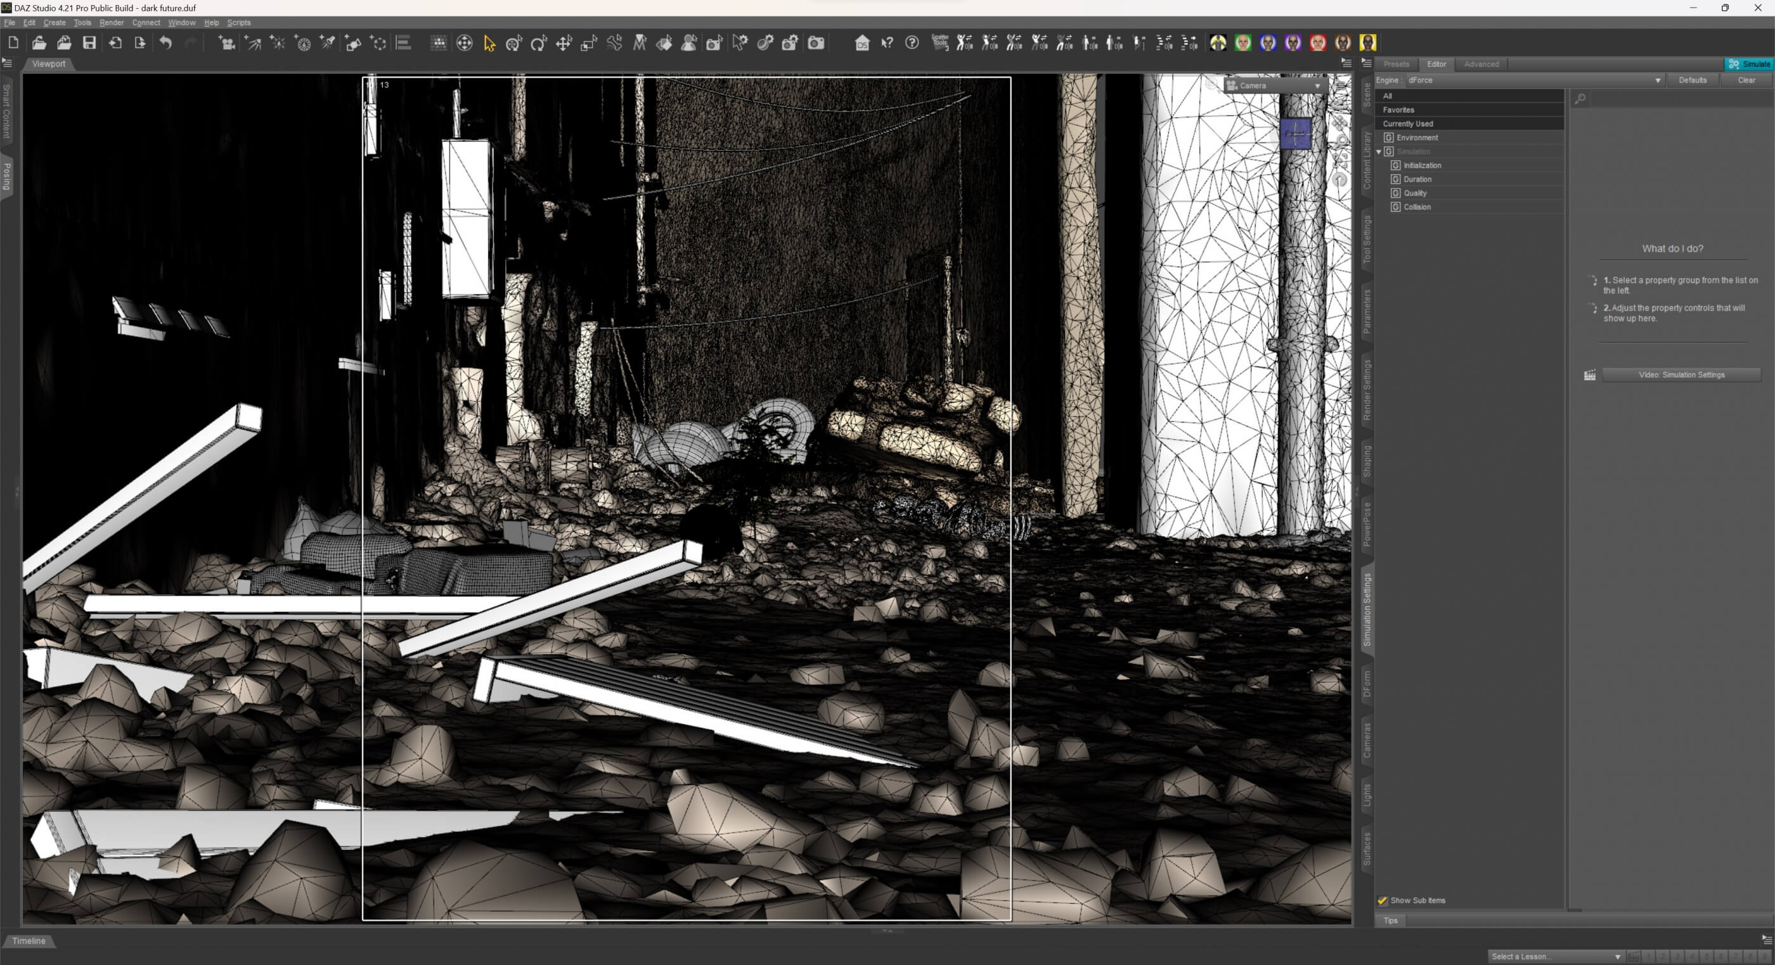Open the Timeline tab
This screenshot has width=1775, height=965.
[x=29, y=941]
